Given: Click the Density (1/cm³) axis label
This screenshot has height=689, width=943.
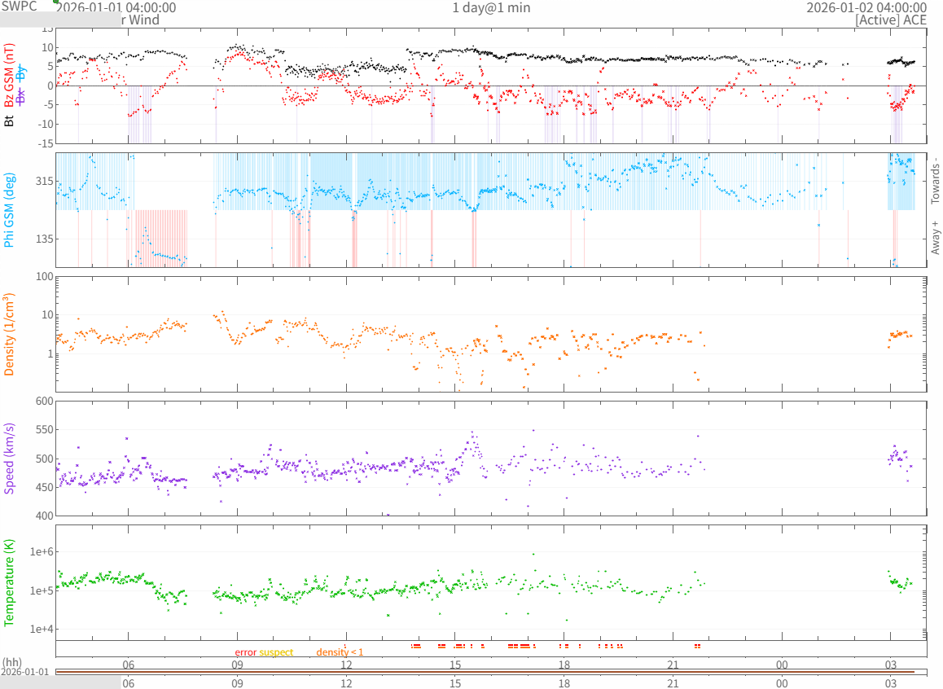Looking at the screenshot, I should coord(10,334).
